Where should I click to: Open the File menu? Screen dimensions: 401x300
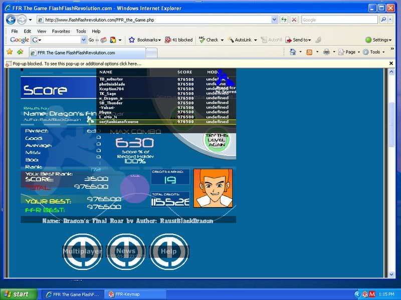pyautogui.click(x=15, y=31)
